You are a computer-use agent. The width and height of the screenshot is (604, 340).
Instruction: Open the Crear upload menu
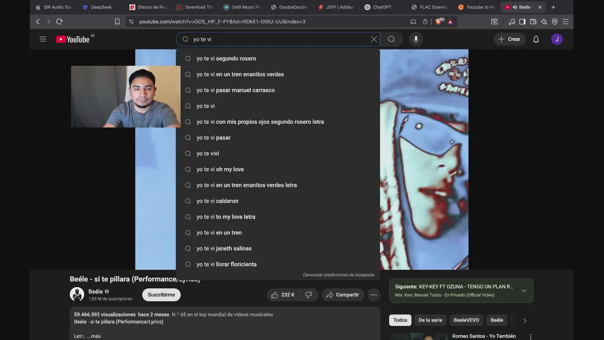click(x=509, y=39)
